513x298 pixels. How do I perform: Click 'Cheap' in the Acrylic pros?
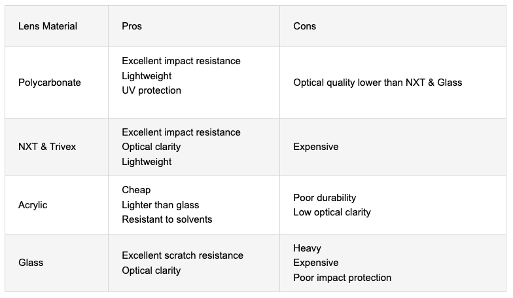[136, 190]
